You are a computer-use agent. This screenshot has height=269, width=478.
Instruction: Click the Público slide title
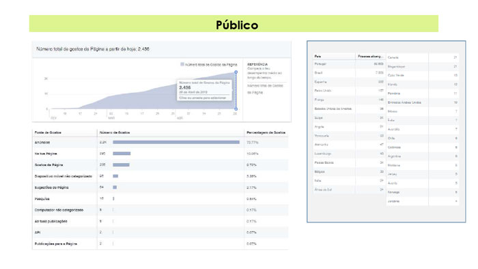pos(237,25)
